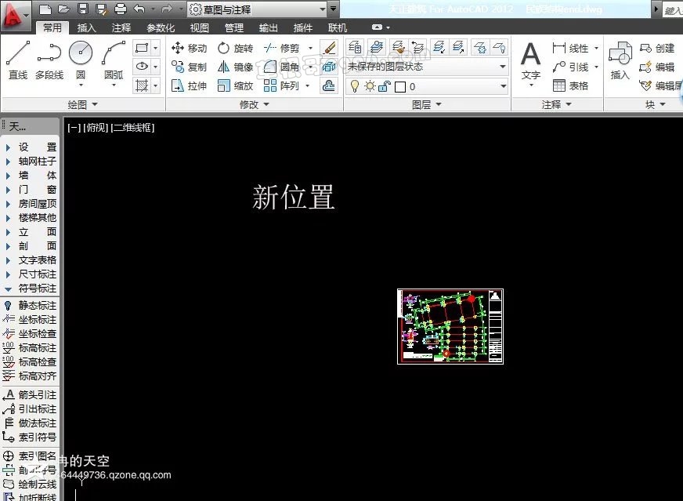The width and height of the screenshot is (683, 501).
Task: Toggle the layer freeze sun icon
Action: click(x=369, y=86)
